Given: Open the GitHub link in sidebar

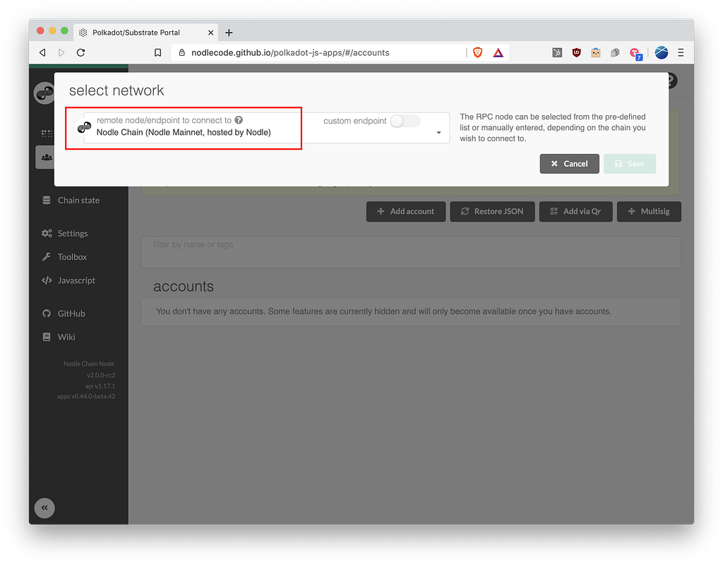Looking at the screenshot, I should click(64, 314).
